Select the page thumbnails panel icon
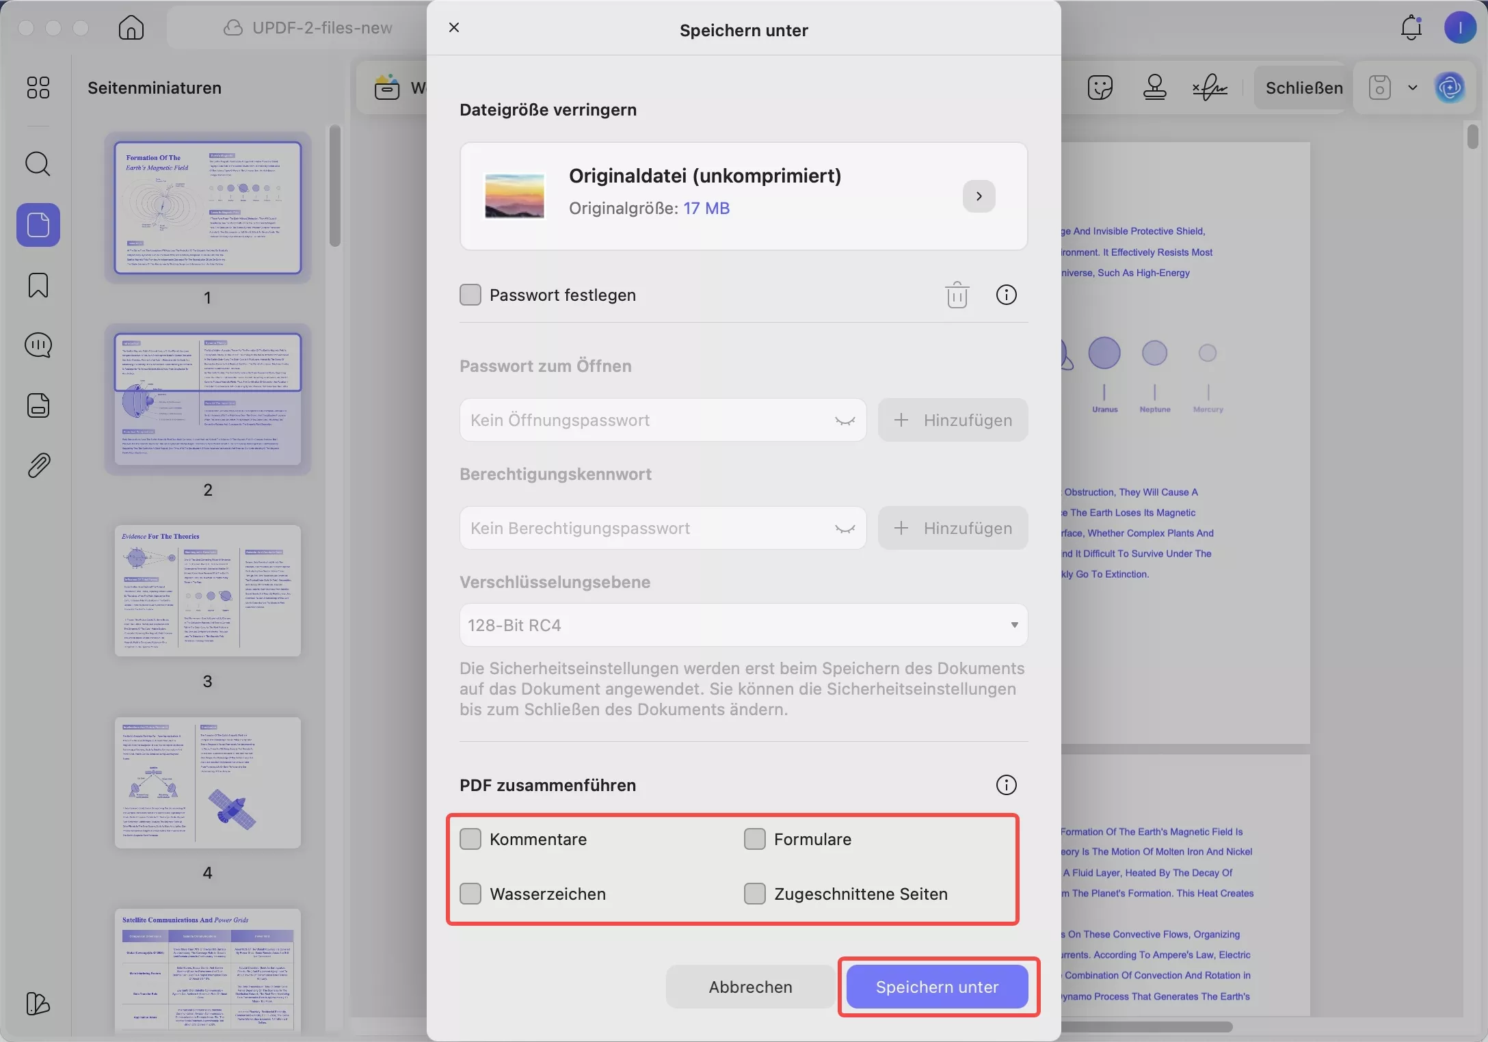Image resolution: width=1488 pixels, height=1042 pixels. tap(38, 225)
